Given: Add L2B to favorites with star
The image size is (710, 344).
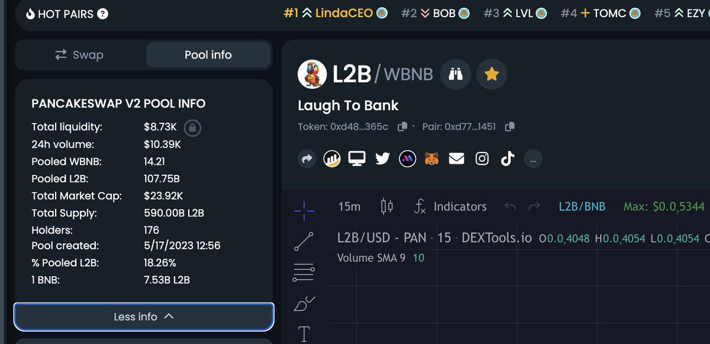Looking at the screenshot, I should [492, 74].
